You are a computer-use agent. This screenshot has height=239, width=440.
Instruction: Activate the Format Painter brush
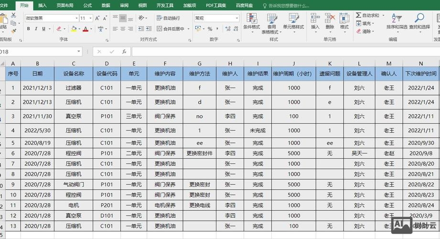pos(13,31)
